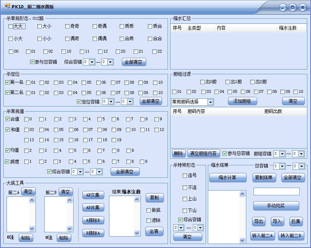Click 粘贴 under the 前二A box
The image size is (311, 248).
26,238
